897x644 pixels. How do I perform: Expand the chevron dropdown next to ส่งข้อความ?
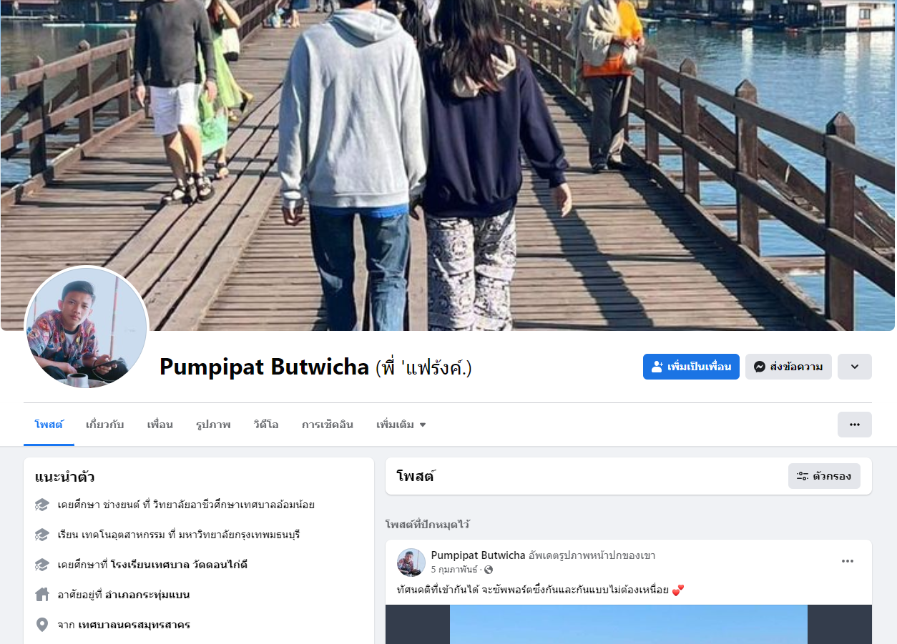click(x=855, y=367)
